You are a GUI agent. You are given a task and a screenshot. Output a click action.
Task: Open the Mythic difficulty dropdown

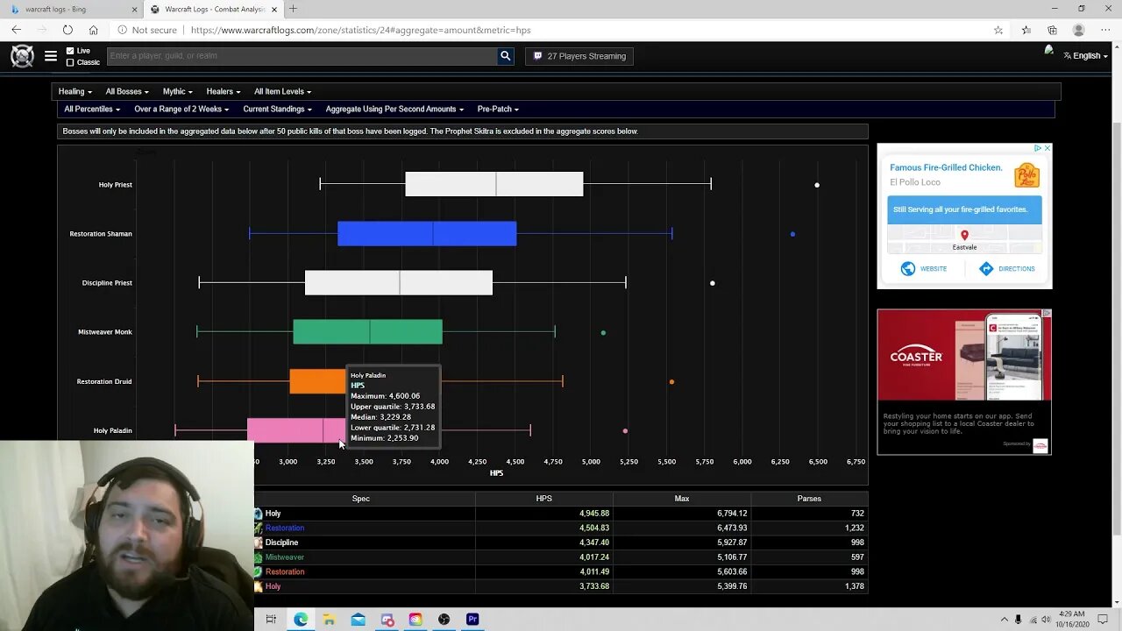[x=178, y=91]
